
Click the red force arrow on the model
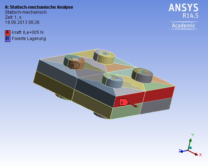133,105
